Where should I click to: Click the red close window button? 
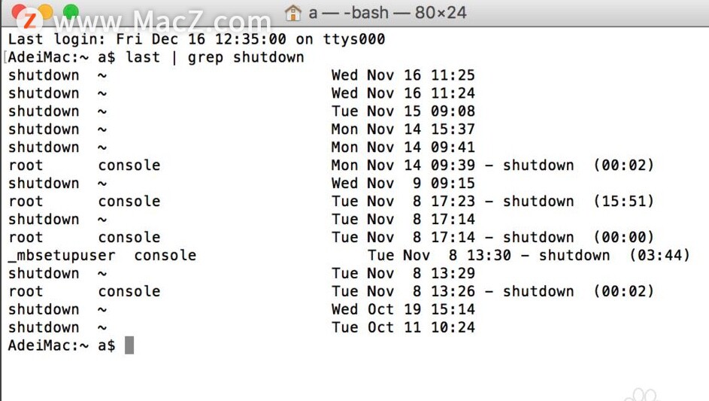20,11
